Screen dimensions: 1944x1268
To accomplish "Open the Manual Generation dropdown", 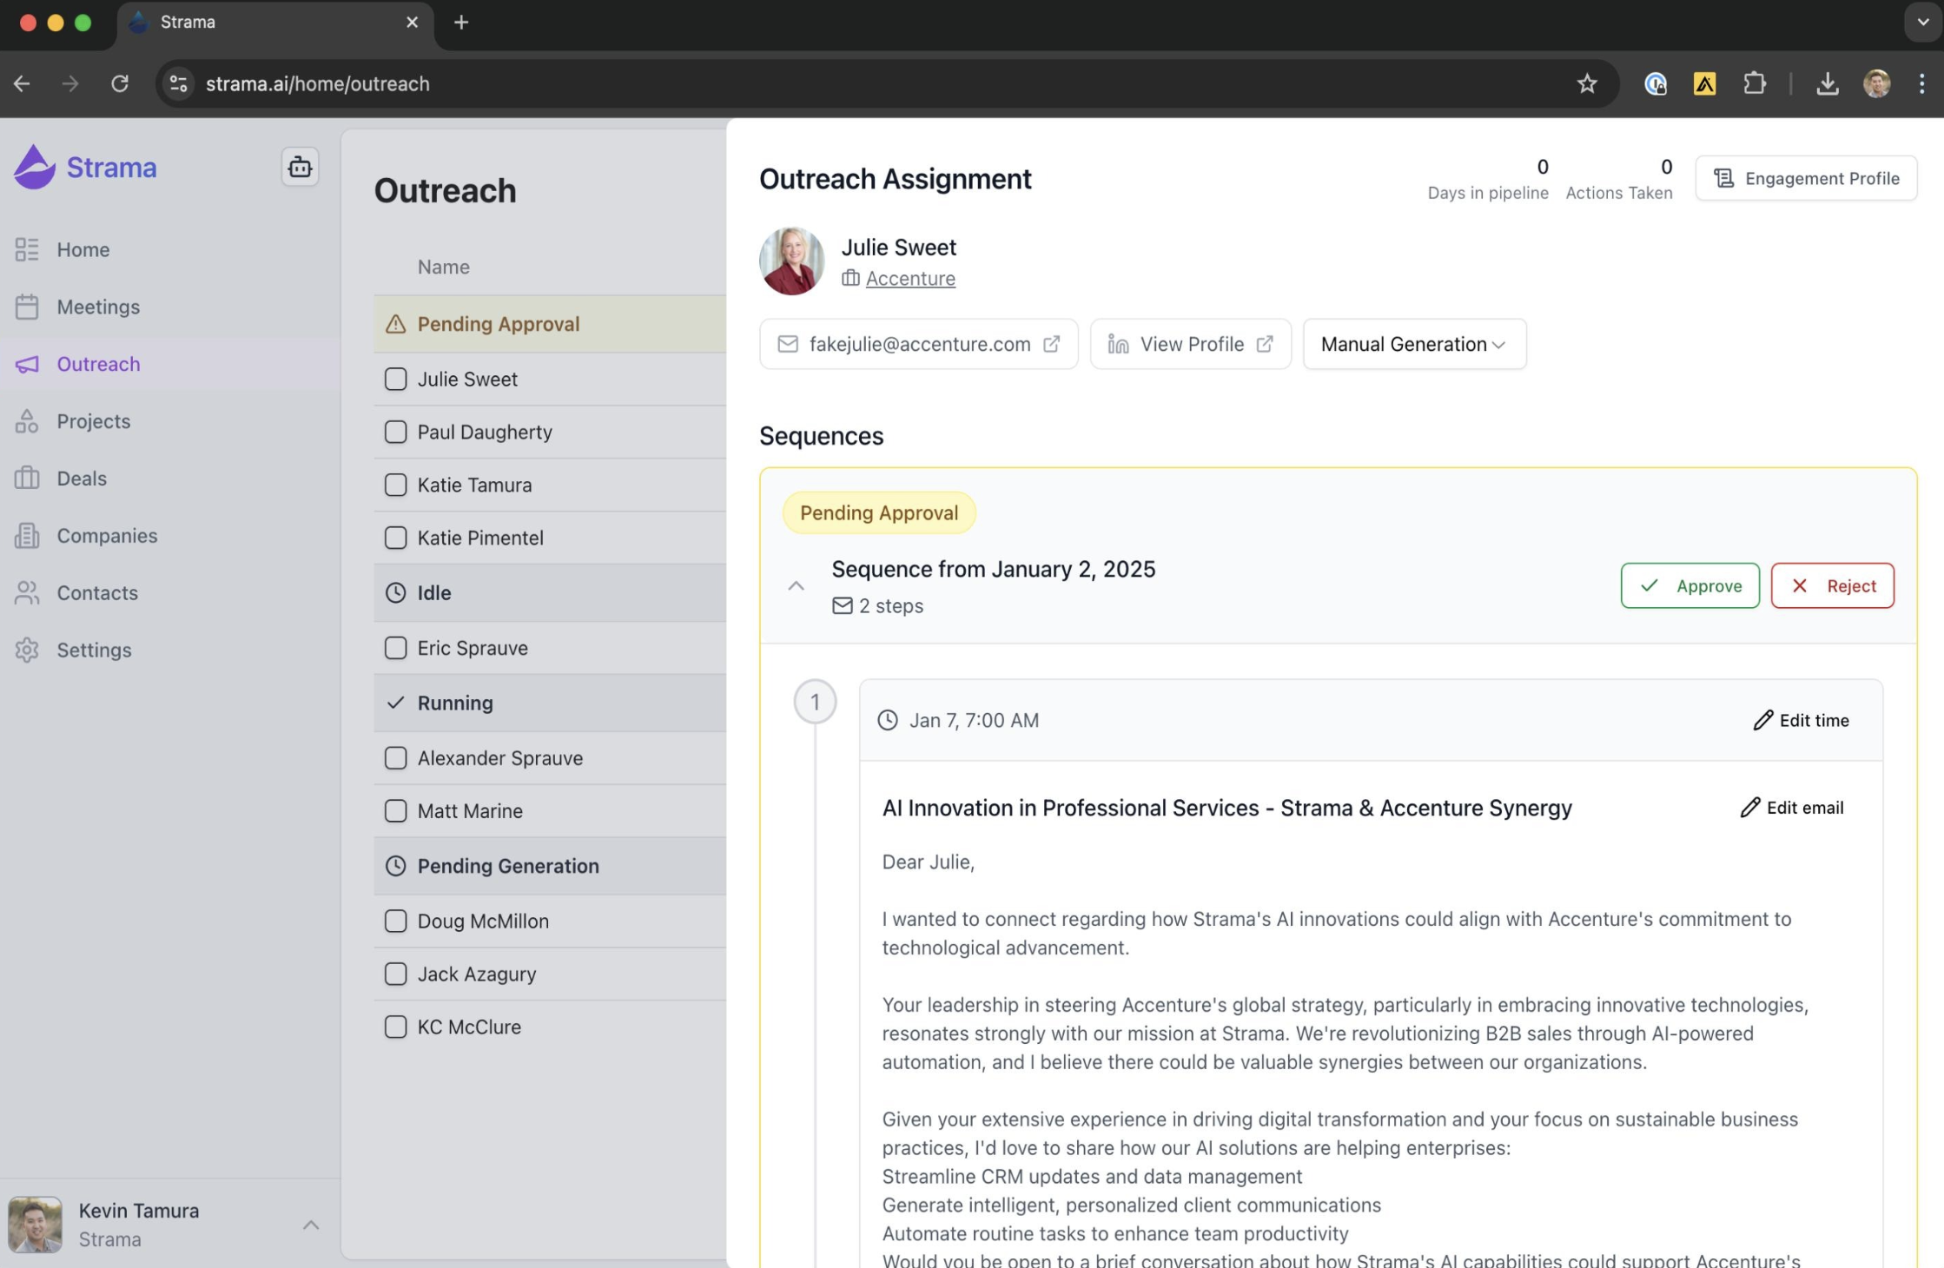I will pos(1413,344).
